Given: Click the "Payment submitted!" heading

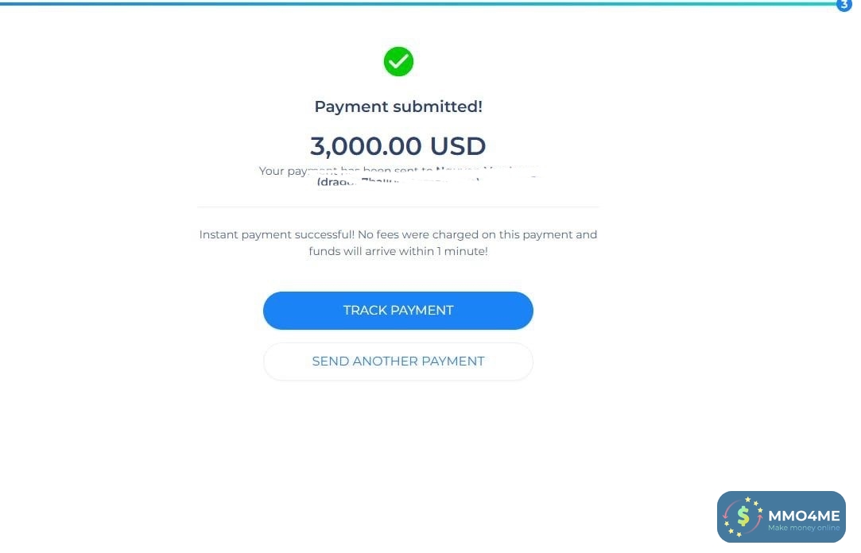Looking at the screenshot, I should coord(398,106).
